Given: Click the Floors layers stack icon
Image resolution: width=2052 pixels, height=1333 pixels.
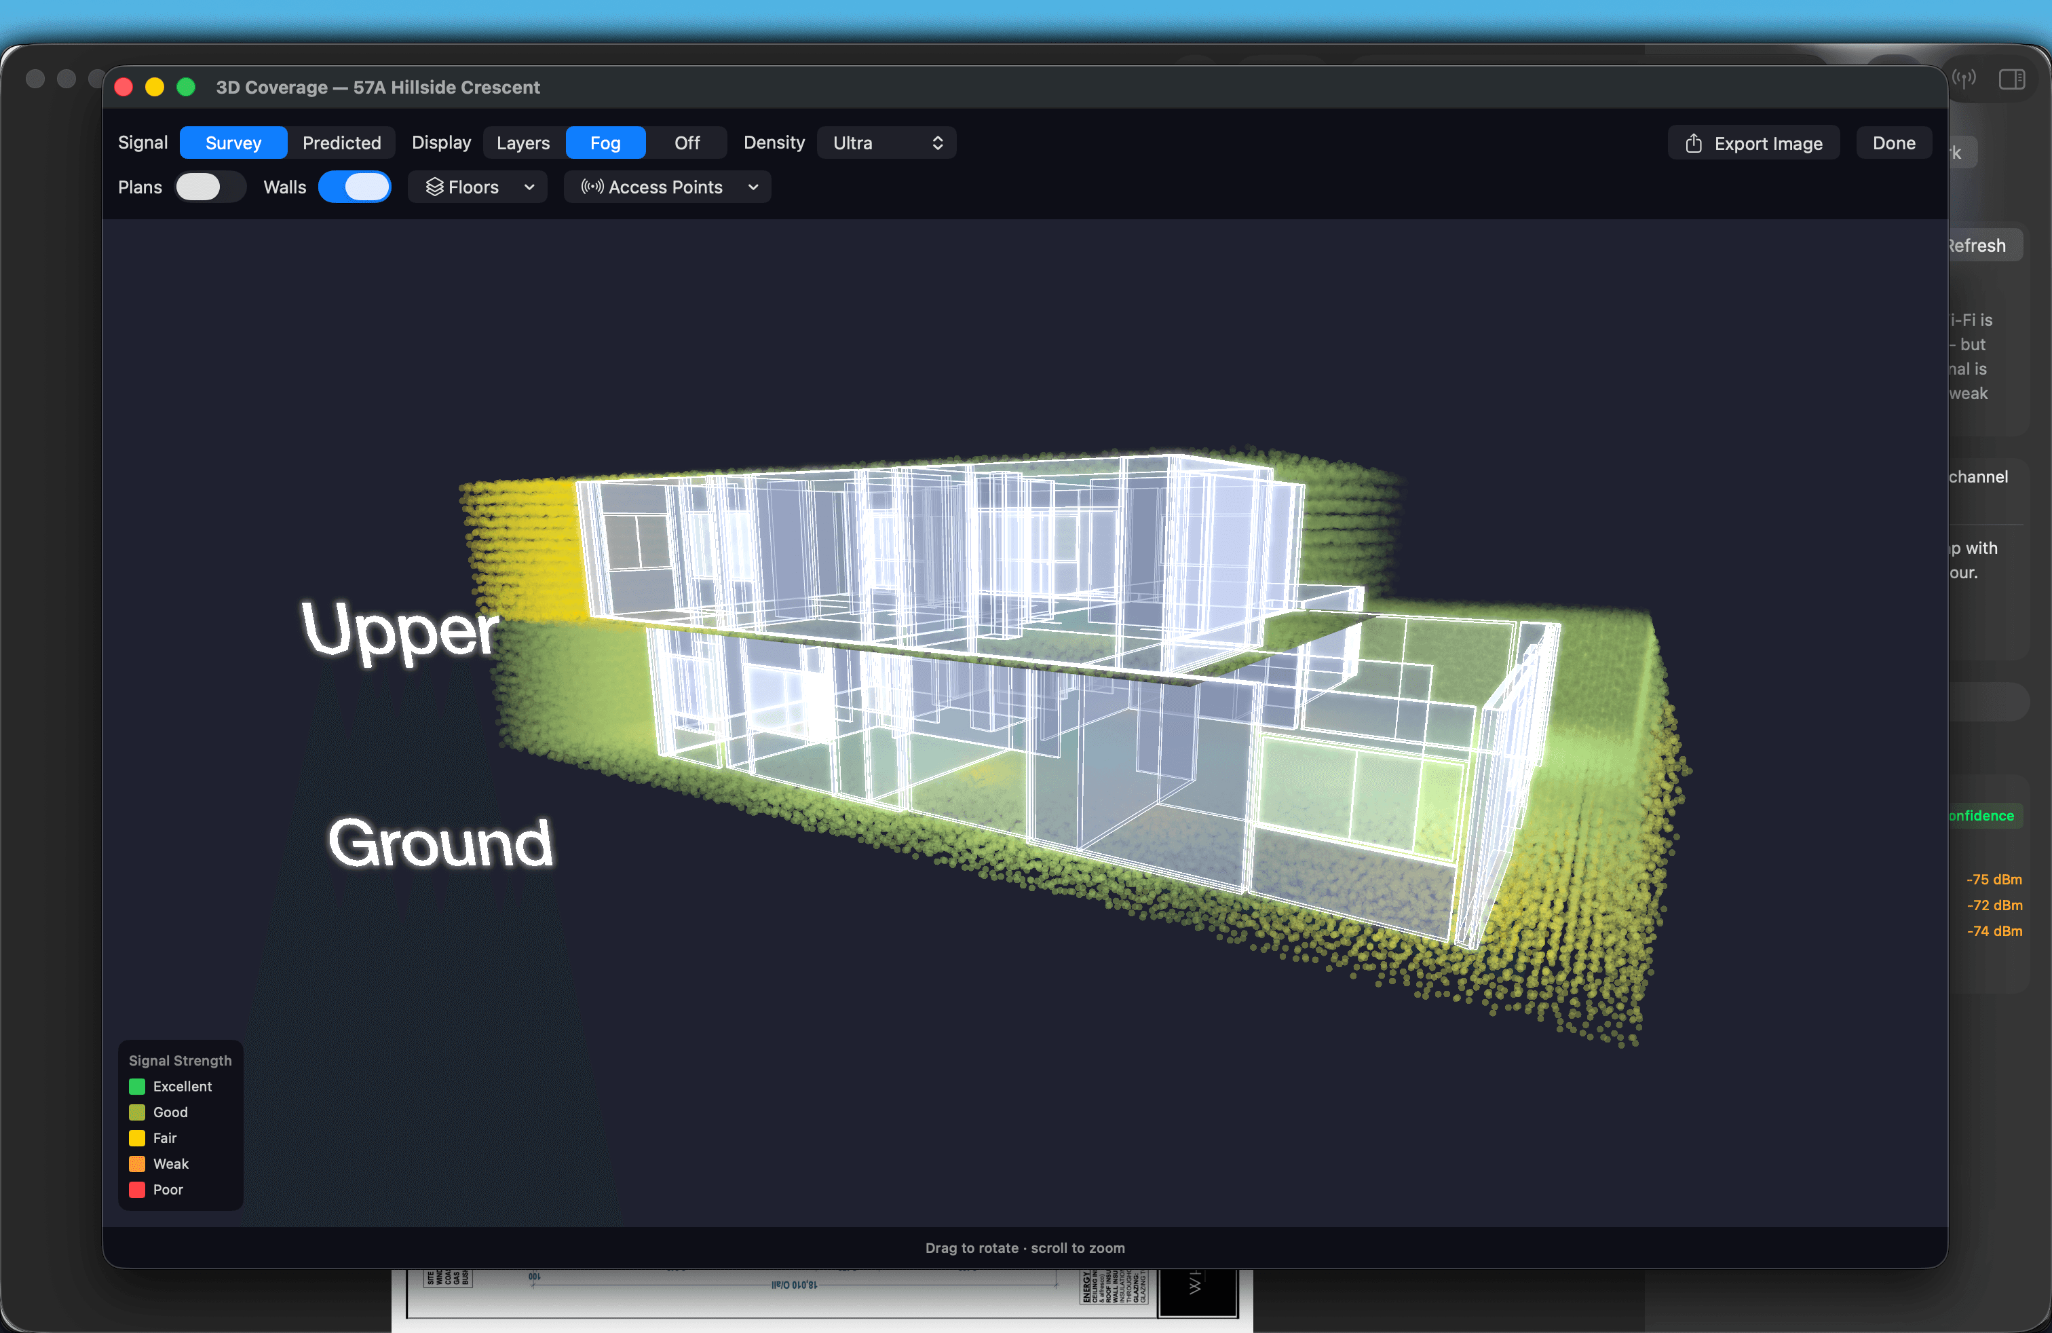Looking at the screenshot, I should tap(434, 187).
